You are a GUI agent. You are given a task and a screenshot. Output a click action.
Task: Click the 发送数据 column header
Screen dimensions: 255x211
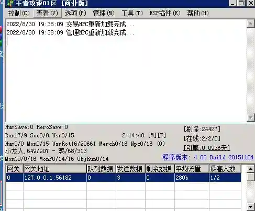point(130,169)
